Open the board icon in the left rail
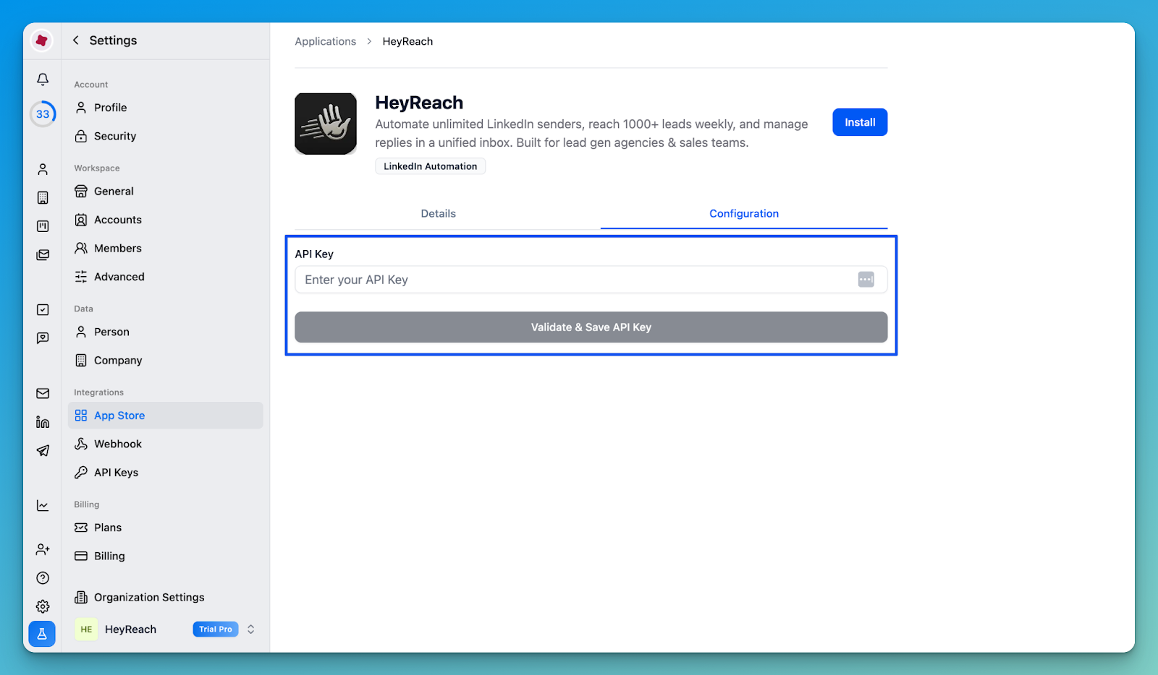 [x=43, y=226]
